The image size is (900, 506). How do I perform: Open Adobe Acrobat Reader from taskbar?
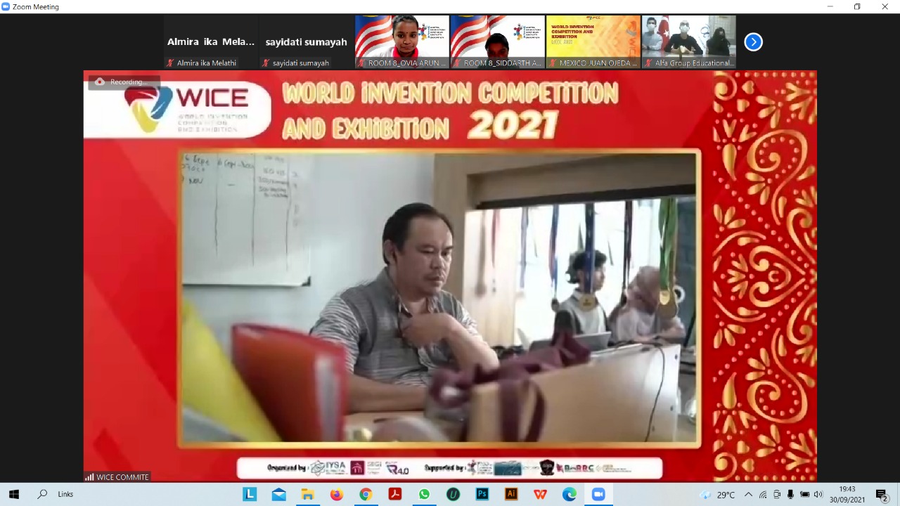pyautogui.click(x=395, y=494)
